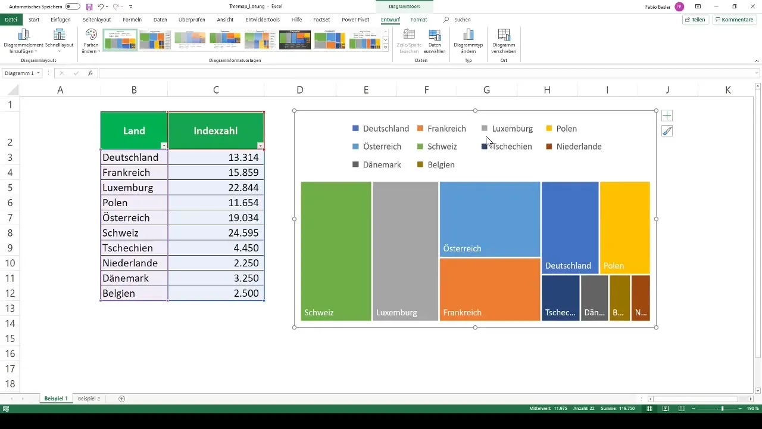Click the chart styles brush button

[667, 131]
